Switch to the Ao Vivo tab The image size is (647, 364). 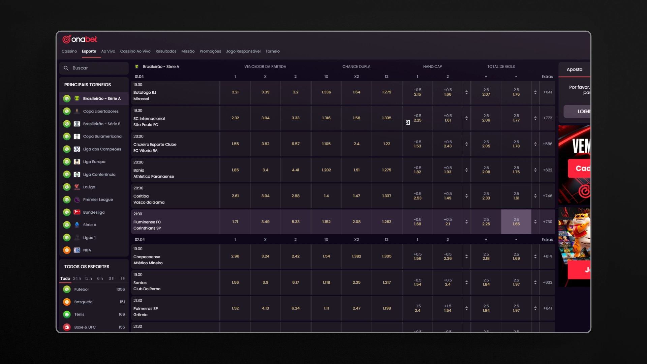tap(108, 51)
